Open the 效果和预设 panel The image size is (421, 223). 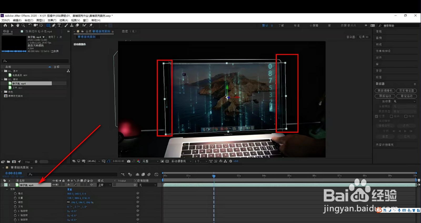(383, 51)
